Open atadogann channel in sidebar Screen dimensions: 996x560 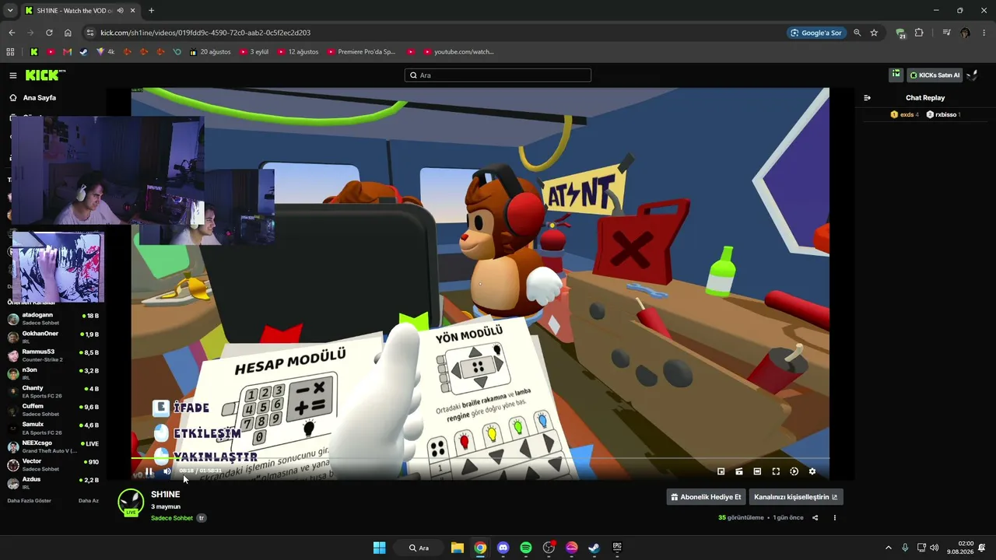(x=53, y=319)
